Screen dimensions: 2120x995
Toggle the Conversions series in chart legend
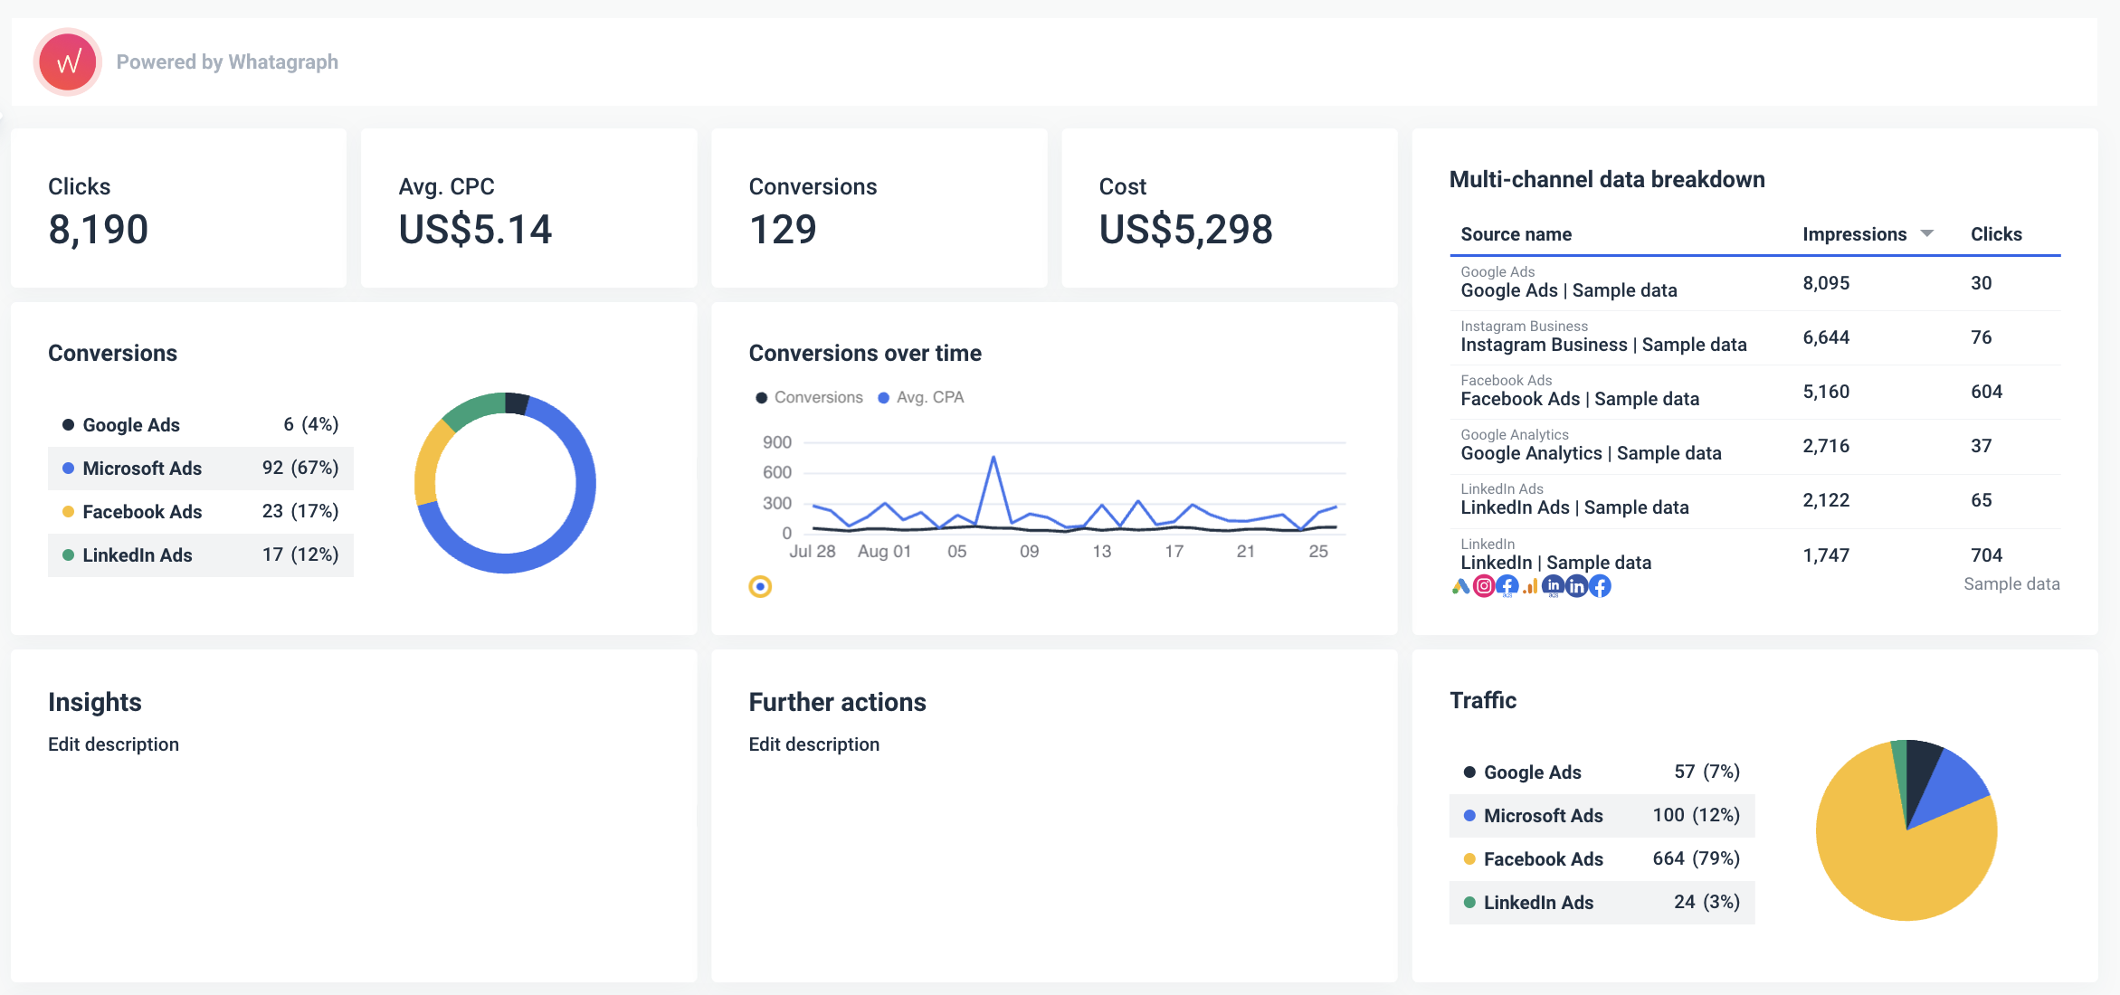[809, 397]
